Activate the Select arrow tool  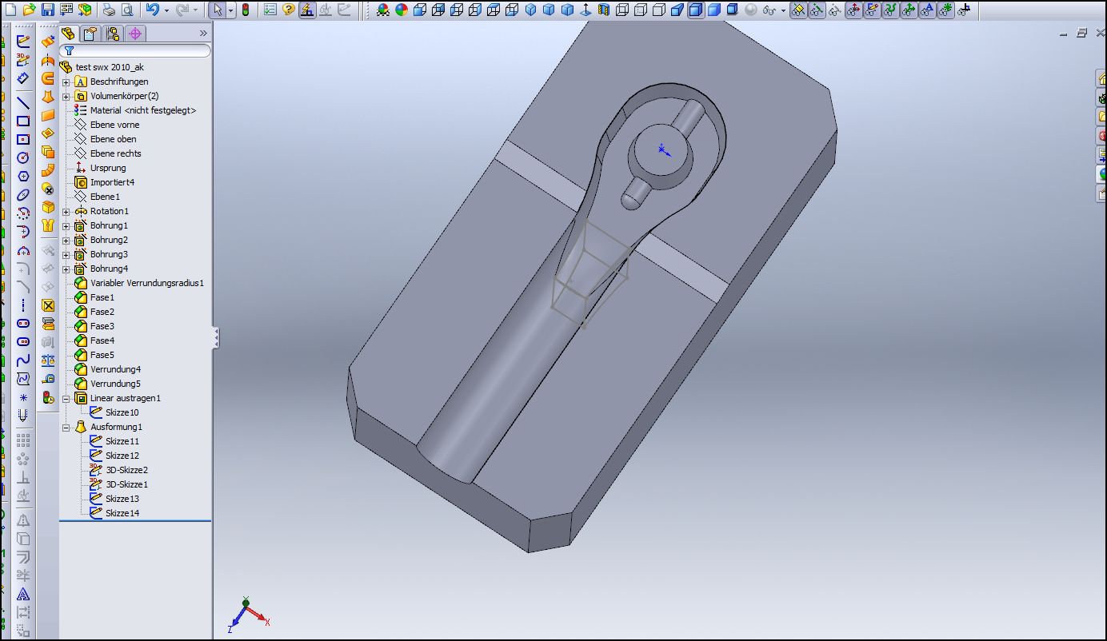coord(216,10)
